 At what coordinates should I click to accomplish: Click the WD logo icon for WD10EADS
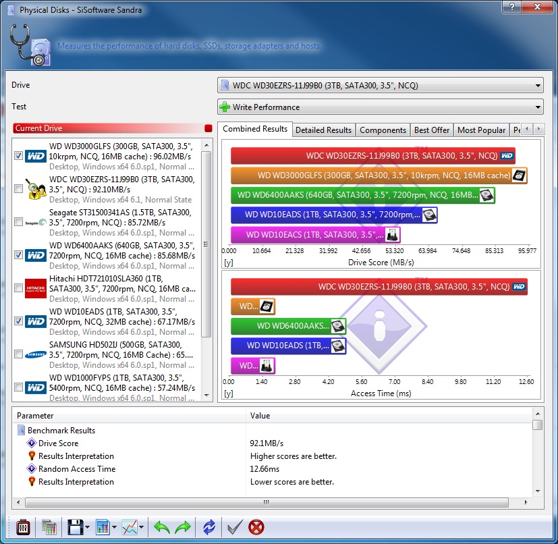tap(36, 321)
